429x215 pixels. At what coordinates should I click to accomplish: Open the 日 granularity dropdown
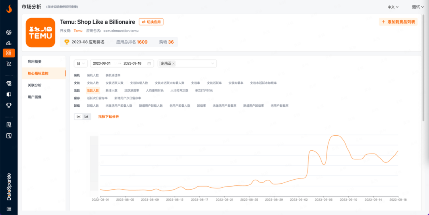coord(81,63)
